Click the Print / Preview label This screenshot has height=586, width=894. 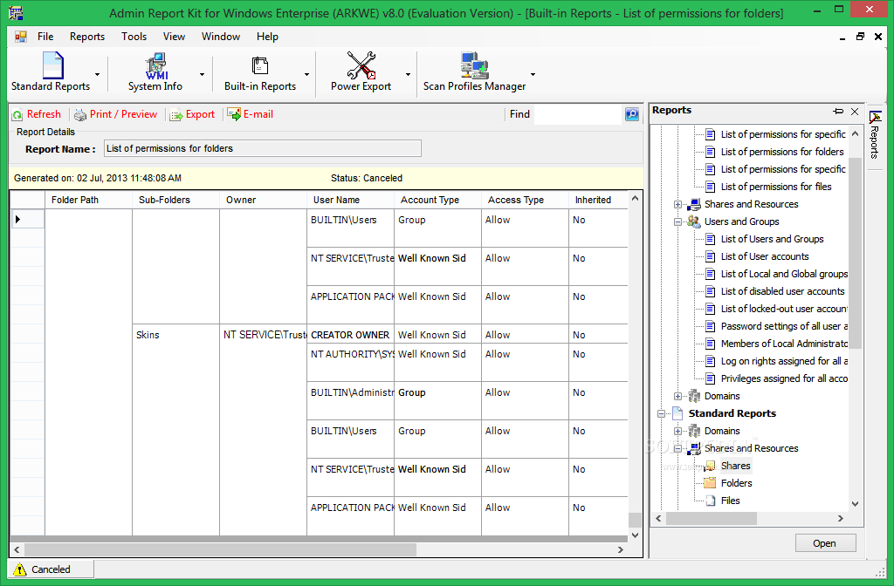(123, 114)
